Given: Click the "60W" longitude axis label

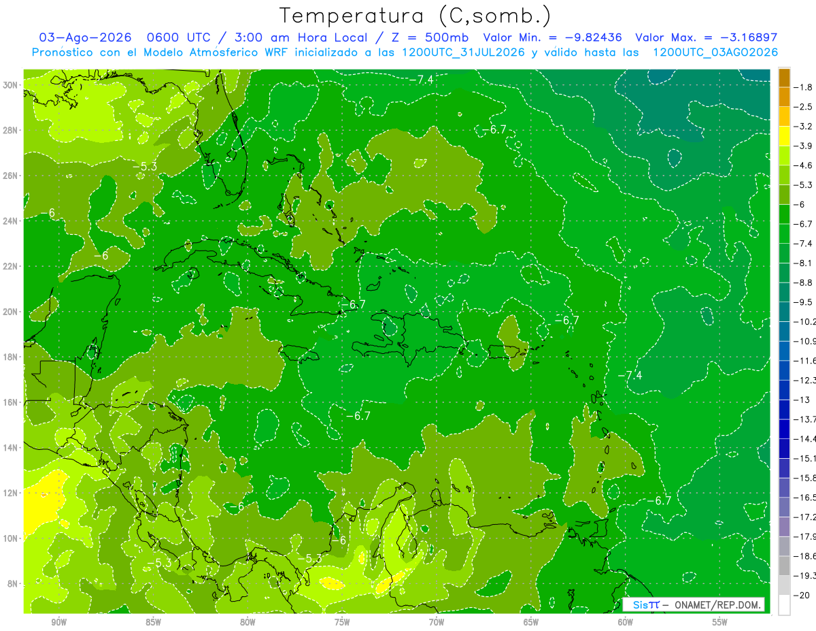Looking at the screenshot, I should tap(626, 622).
